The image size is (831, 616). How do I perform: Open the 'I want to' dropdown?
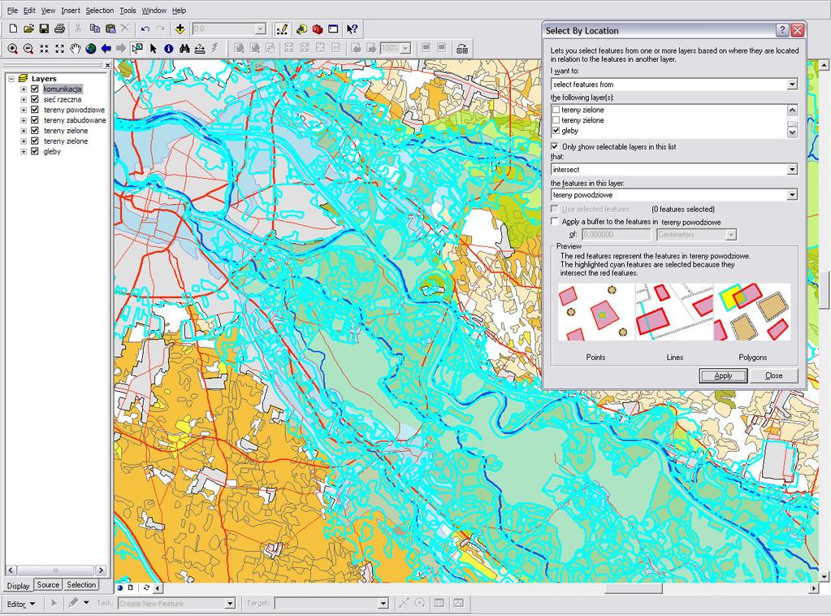(792, 85)
